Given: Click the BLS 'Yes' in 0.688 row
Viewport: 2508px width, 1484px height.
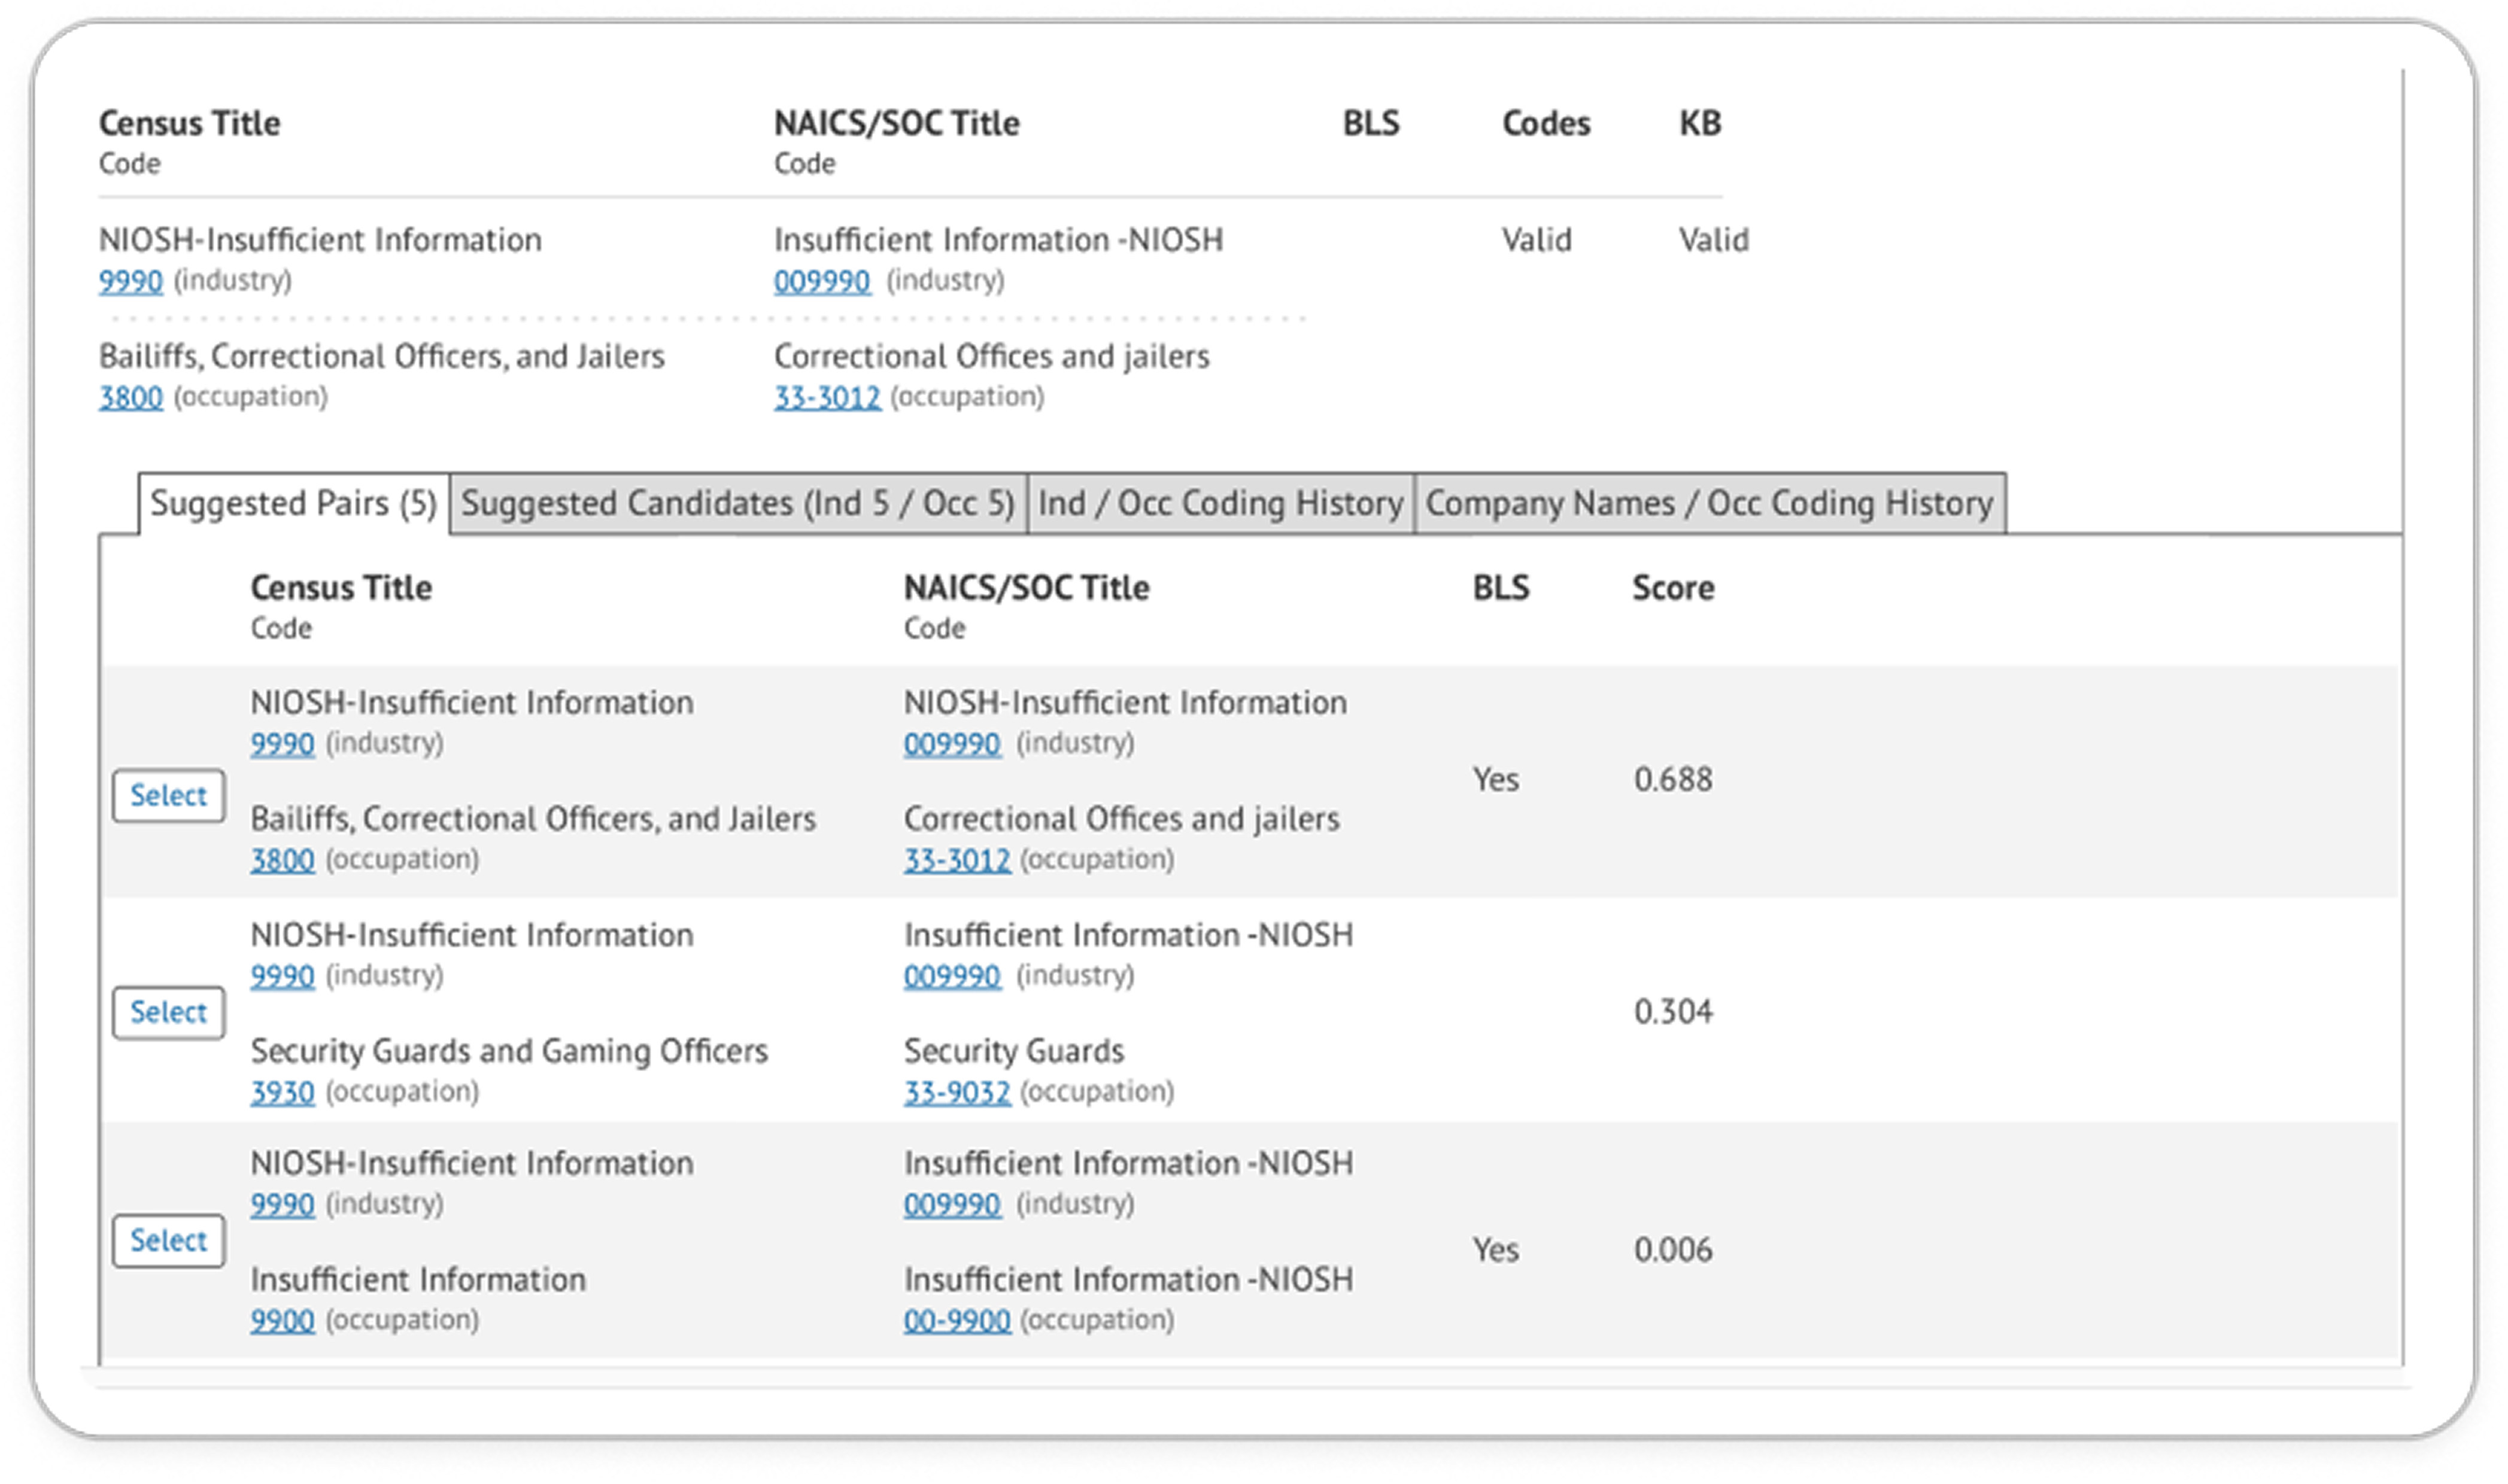Looking at the screenshot, I should click(x=1496, y=779).
